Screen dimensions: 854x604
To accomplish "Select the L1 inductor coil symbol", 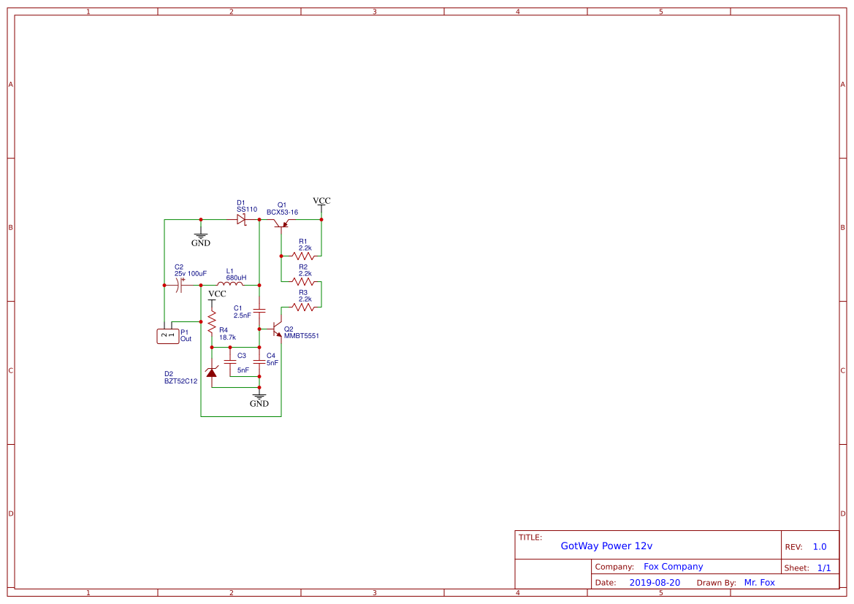I will pyautogui.click(x=230, y=284).
